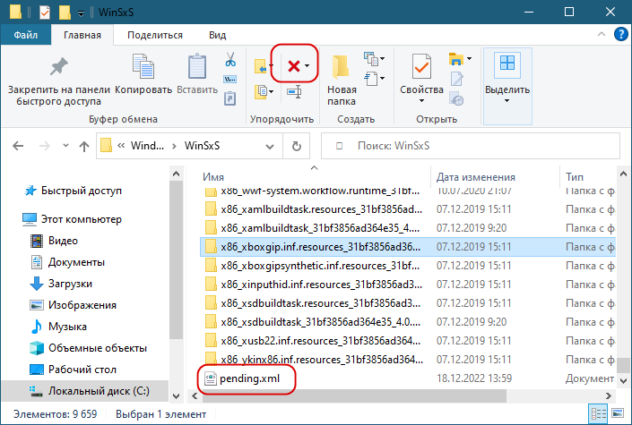Click the Copy icon in the ribbon
This screenshot has height=425, width=632.
point(143,66)
